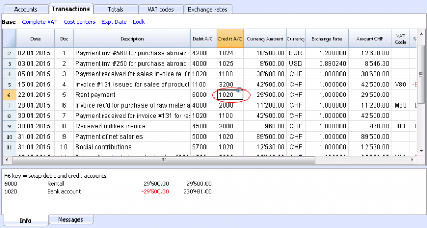Open the Cost centers view link
The image size is (427, 228).
tap(80, 22)
